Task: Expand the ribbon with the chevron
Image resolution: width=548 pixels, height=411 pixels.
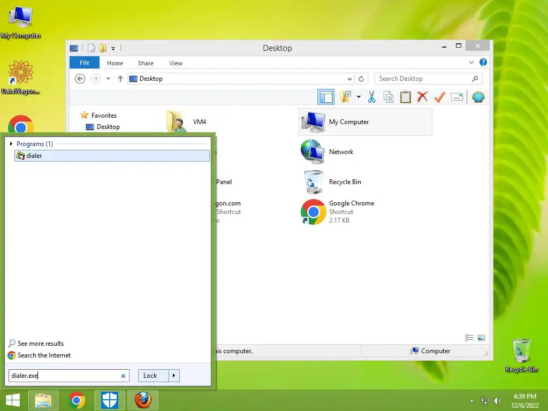Action: [x=471, y=62]
